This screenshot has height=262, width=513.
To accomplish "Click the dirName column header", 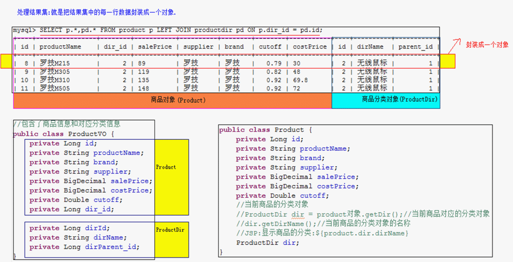I will 370,47.
